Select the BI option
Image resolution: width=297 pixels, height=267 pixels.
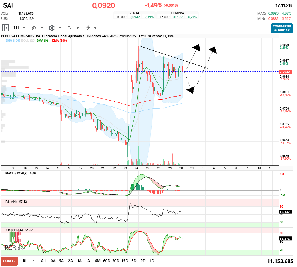pos(24,260)
